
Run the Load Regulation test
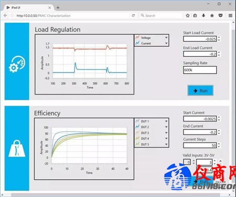point(200,90)
